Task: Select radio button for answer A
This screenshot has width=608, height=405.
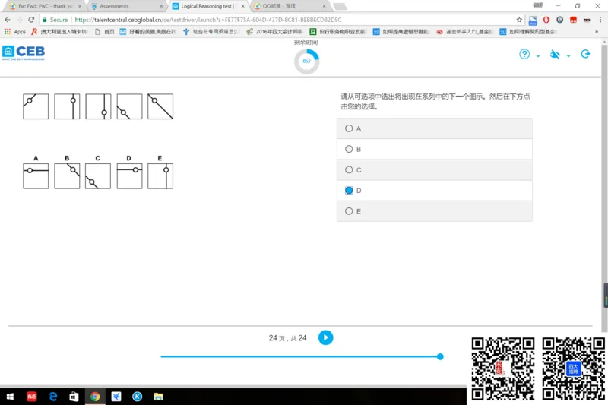Action: (349, 128)
